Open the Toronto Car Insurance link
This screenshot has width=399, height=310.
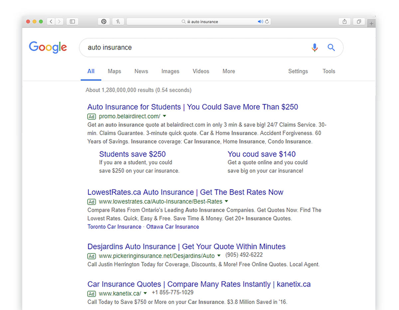pos(114,227)
